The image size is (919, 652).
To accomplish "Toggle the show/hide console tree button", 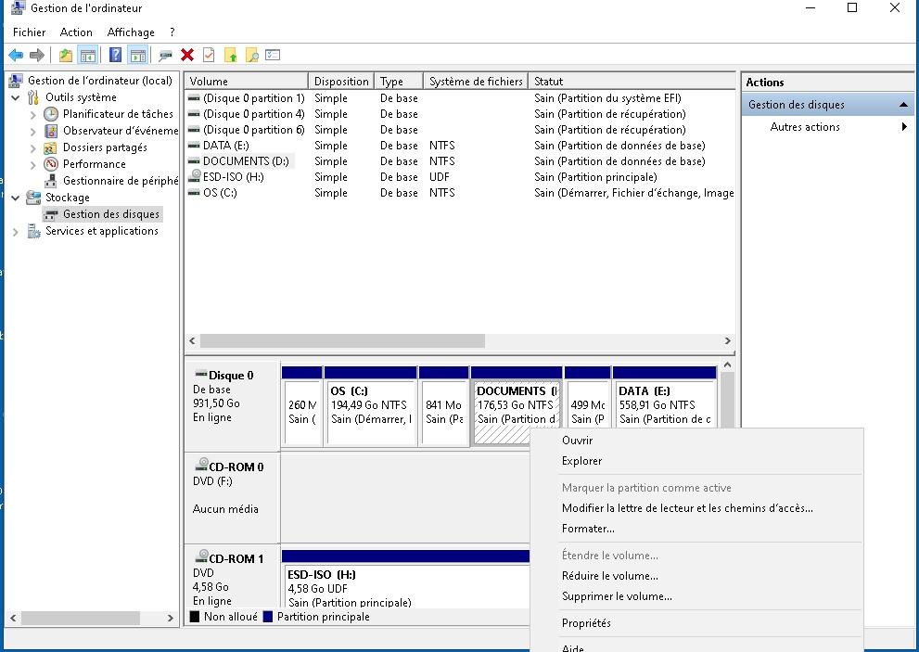I will click(87, 56).
